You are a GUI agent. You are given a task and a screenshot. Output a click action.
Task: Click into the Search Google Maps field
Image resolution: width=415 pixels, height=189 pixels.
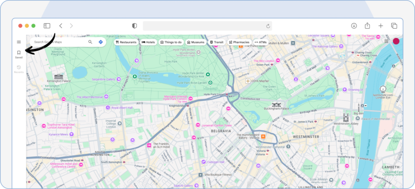click(60, 42)
